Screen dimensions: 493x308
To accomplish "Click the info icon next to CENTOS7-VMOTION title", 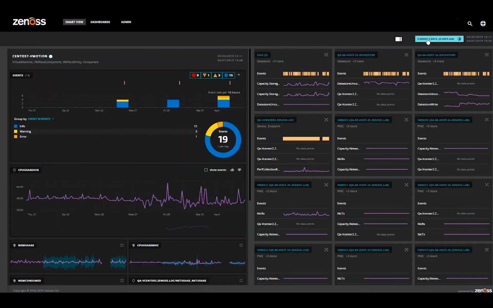I will click(51, 56).
